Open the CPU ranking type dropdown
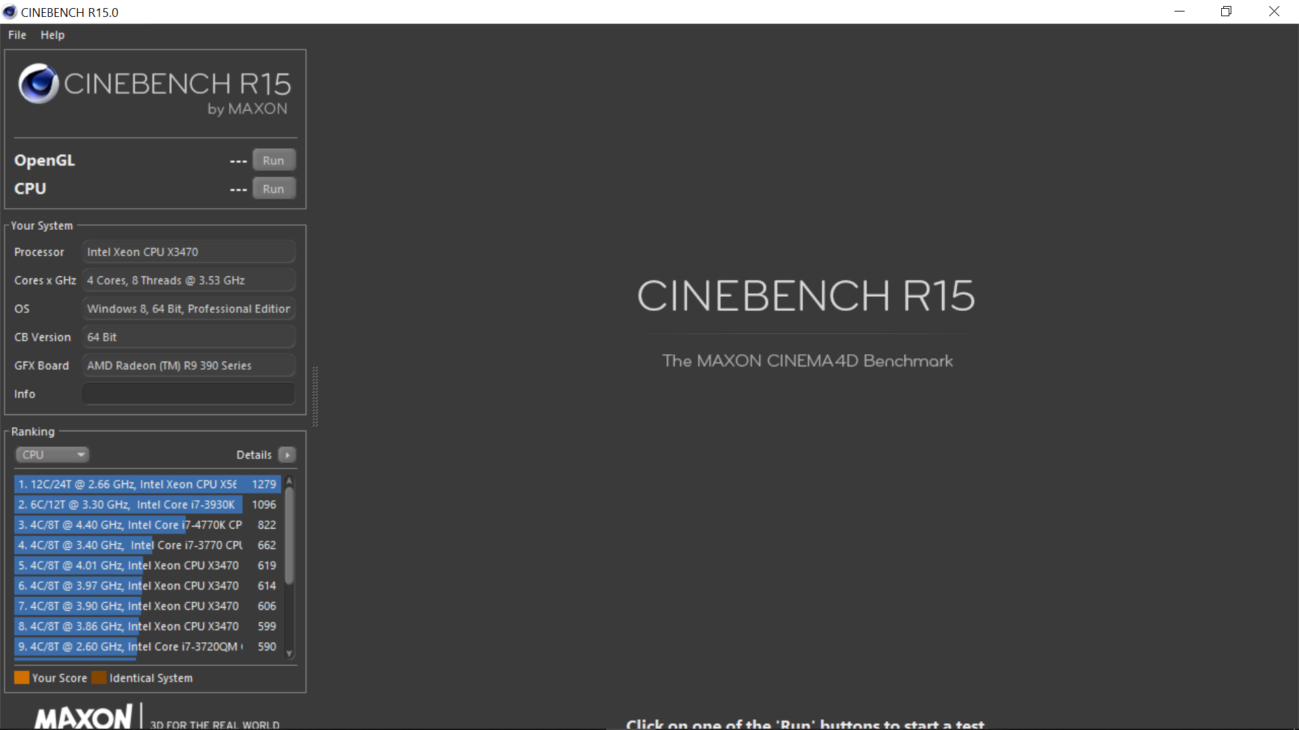The image size is (1299, 730). (x=53, y=455)
